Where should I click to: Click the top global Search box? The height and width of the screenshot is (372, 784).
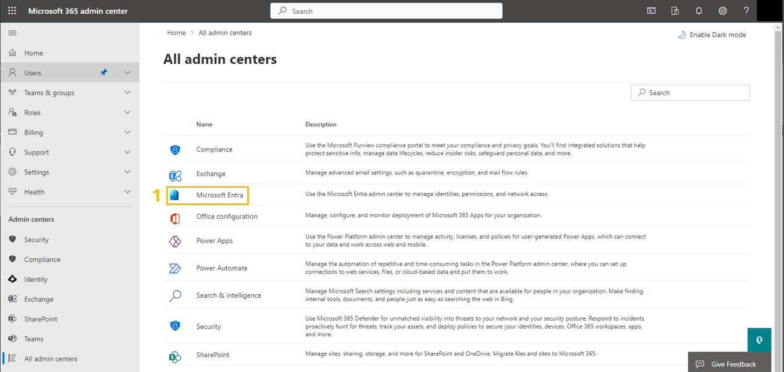(386, 11)
